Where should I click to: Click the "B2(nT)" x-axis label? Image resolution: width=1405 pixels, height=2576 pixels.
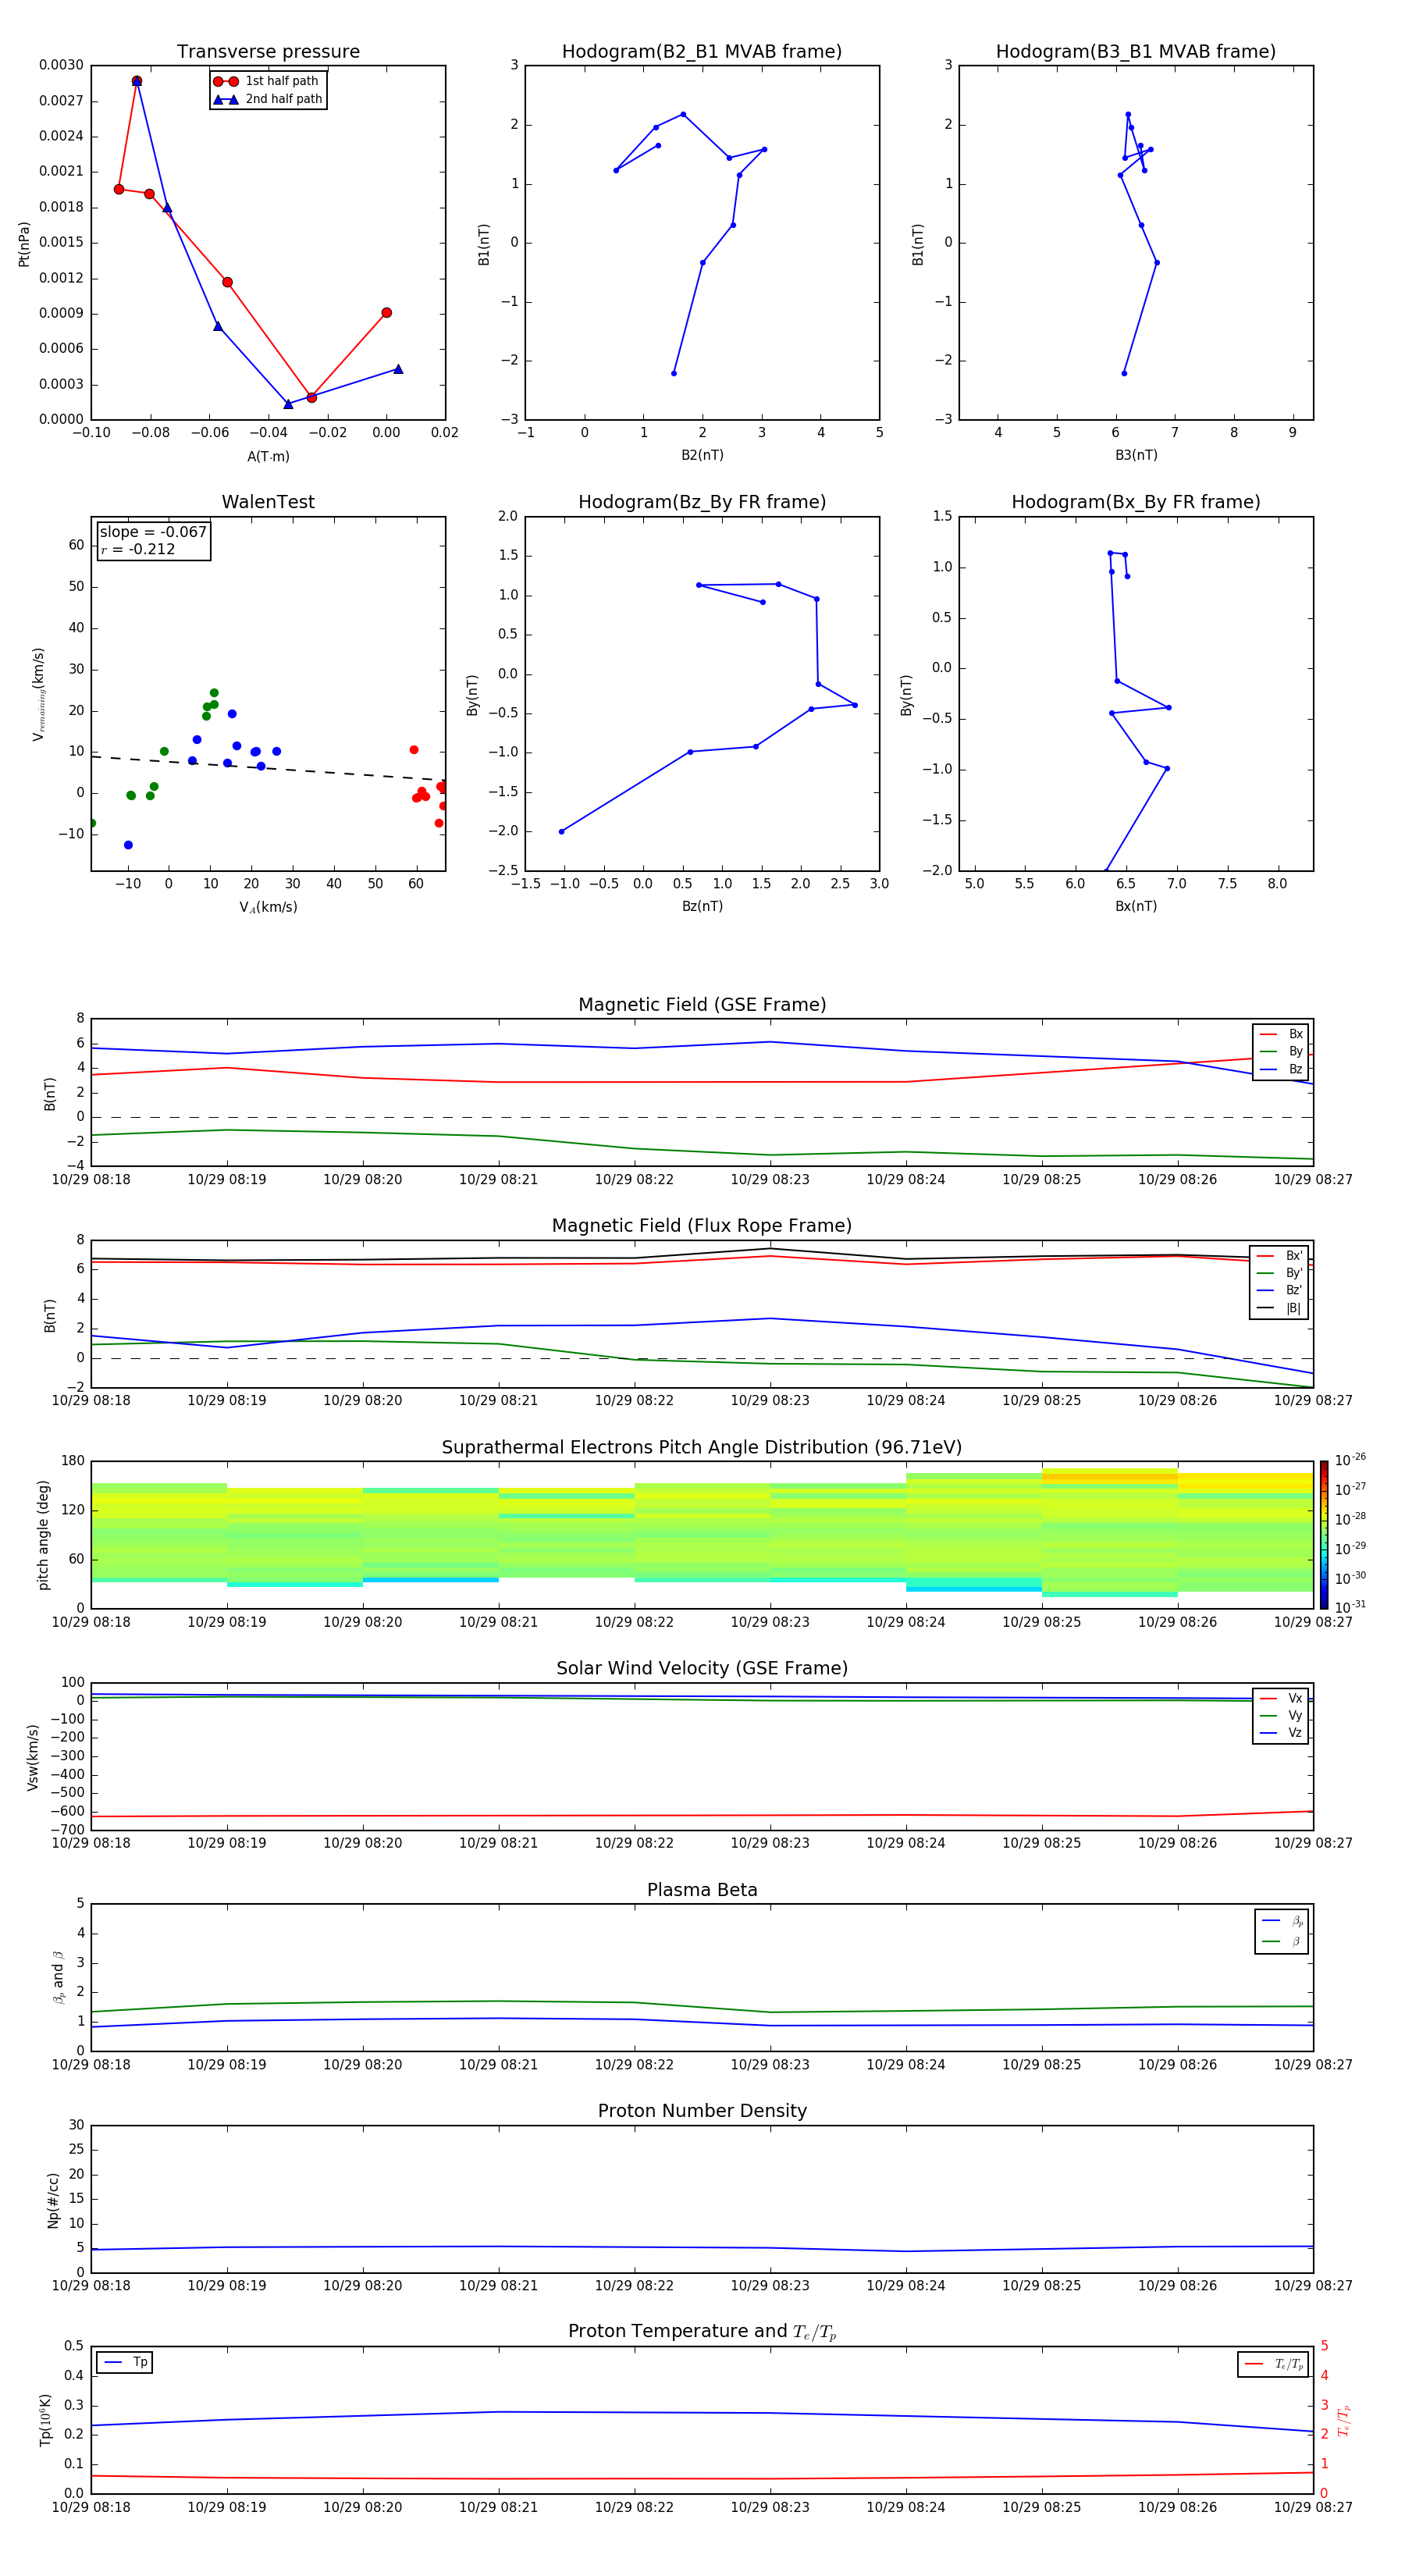tap(702, 455)
